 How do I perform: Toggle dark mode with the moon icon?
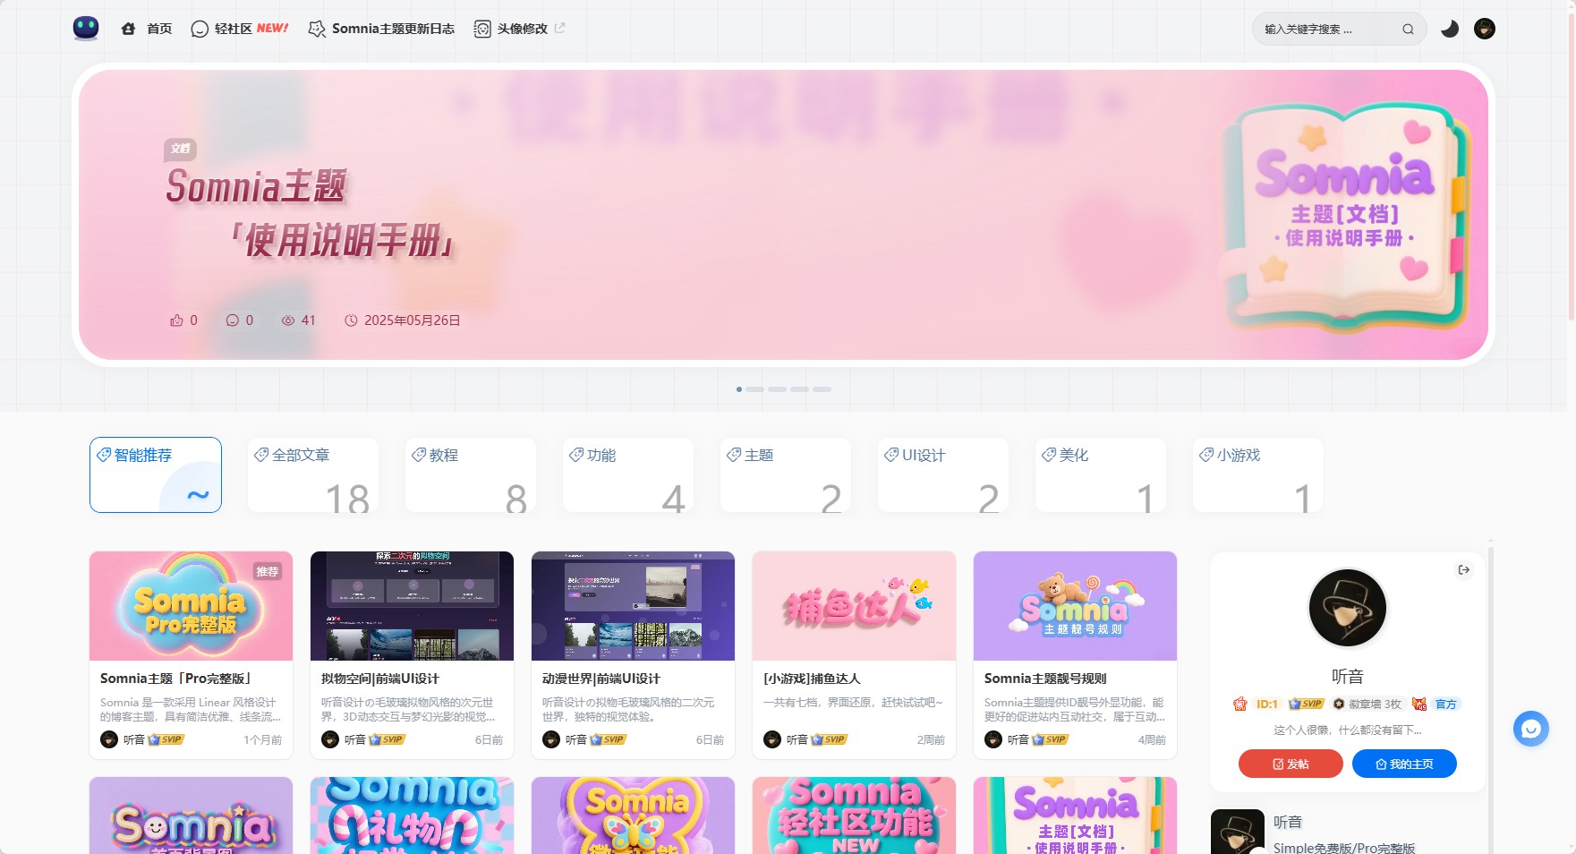coord(1447,29)
